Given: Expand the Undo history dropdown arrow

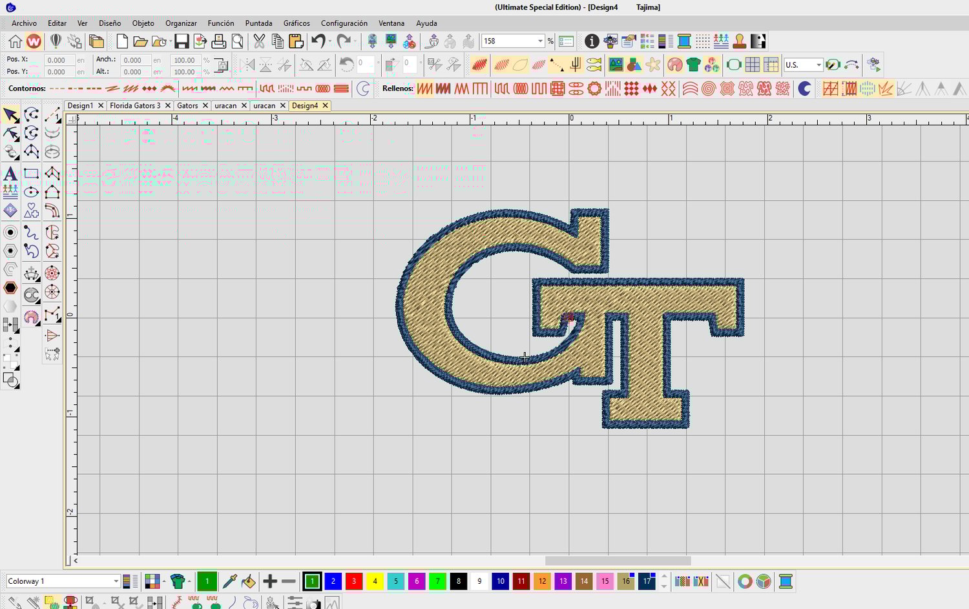Looking at the screenshot, I should pos(330,41).
